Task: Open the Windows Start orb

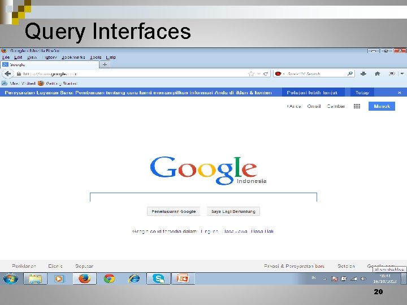Action: [x=11, y=279]
